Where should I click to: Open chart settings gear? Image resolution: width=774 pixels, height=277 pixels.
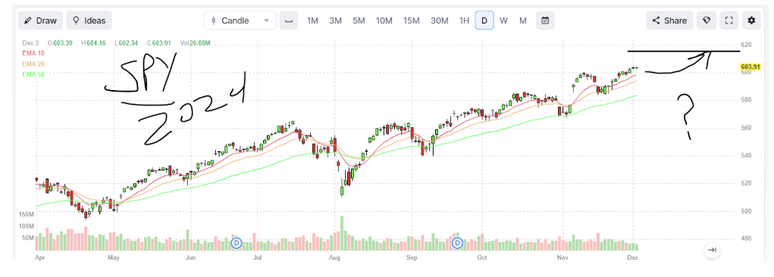(x=751, y=20)
